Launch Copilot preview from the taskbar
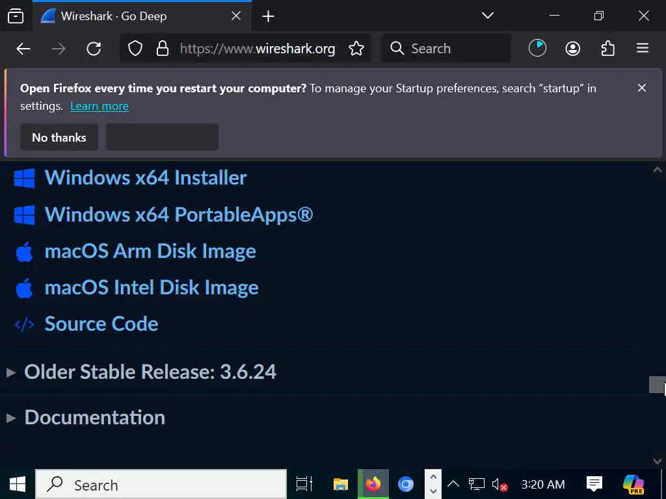Viewport: 666px width, 499px height. point(633,484)
